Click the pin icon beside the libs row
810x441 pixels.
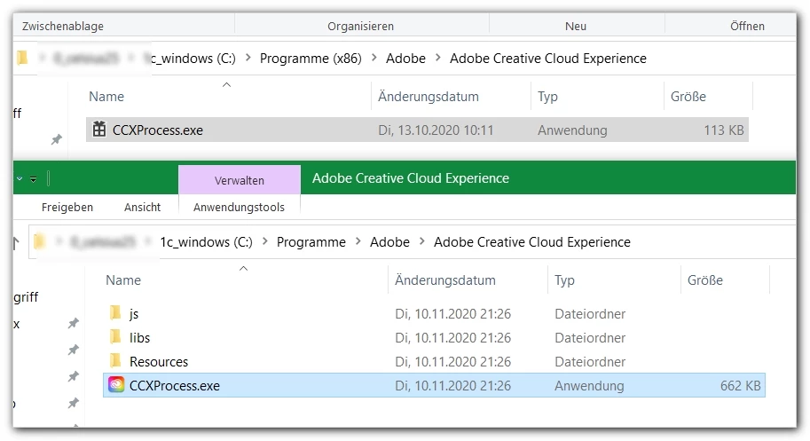[x=74, y=350]
